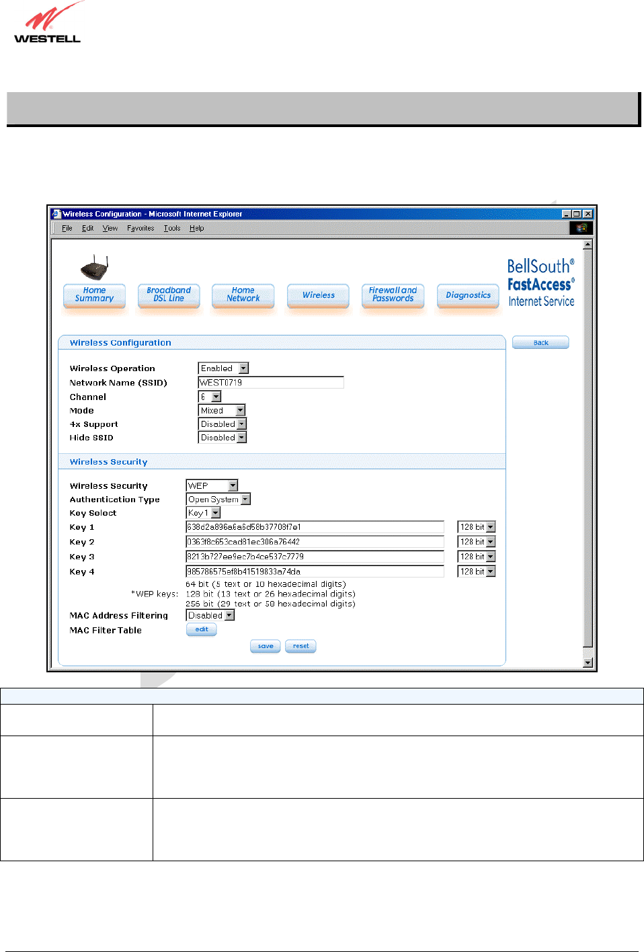Click the Key 4 input field

coord(315,571)
